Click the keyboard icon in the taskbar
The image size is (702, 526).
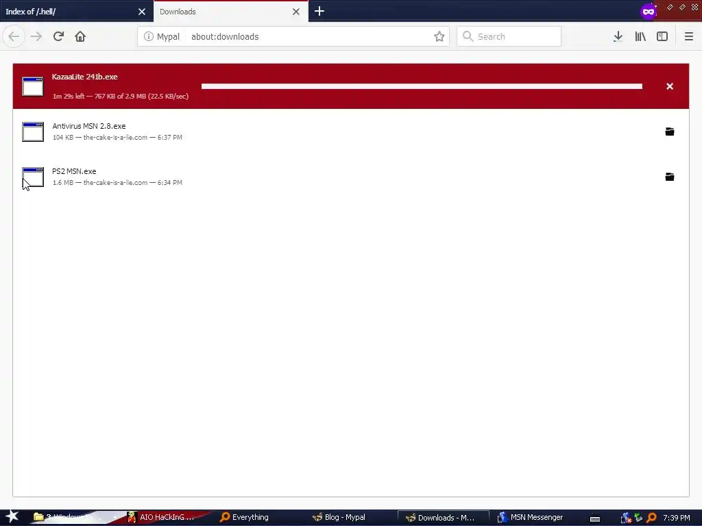[595, 518]
